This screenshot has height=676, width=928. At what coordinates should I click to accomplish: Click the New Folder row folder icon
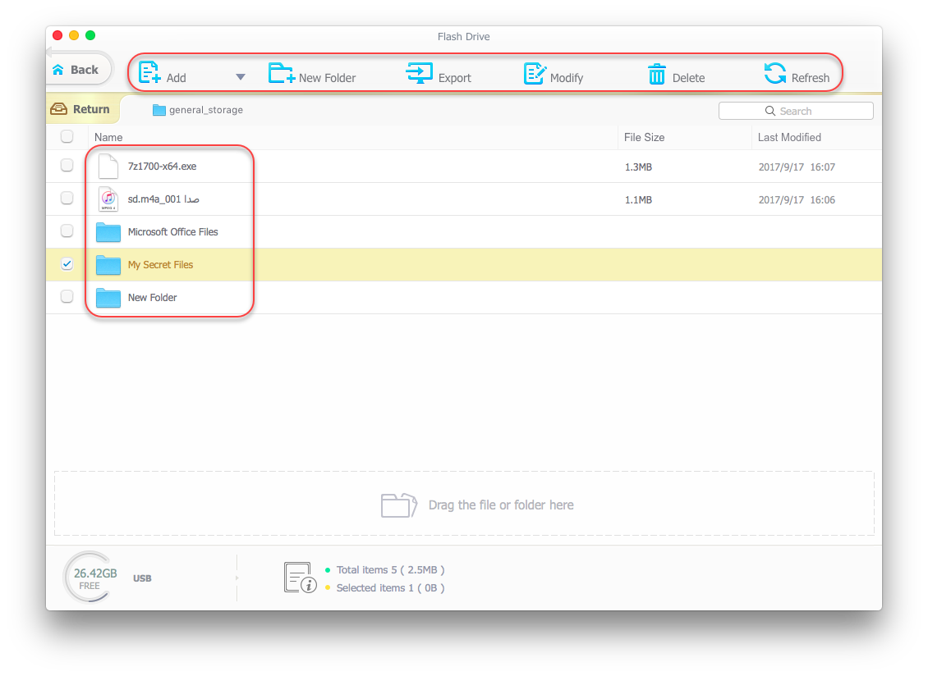tap(108, 298)
